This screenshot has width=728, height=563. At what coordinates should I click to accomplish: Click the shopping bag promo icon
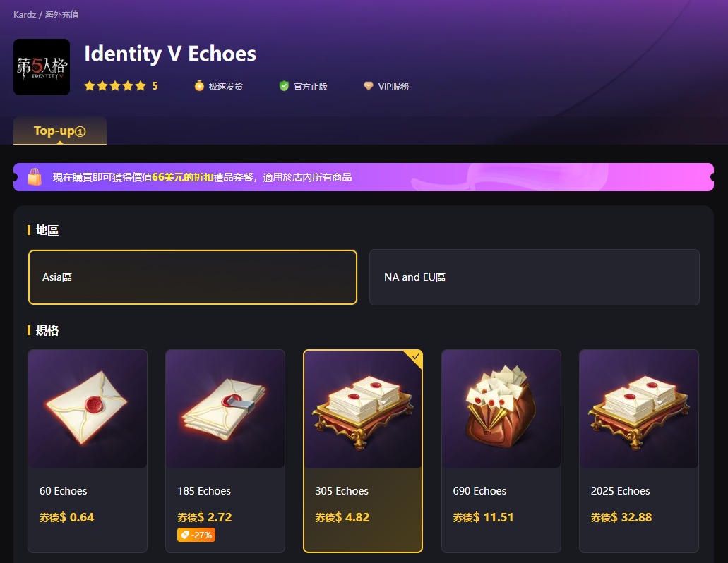(x=35, y=176)
